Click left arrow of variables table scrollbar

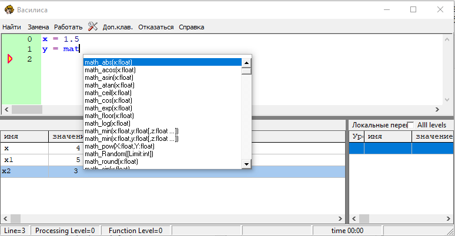tap(6, 218)
